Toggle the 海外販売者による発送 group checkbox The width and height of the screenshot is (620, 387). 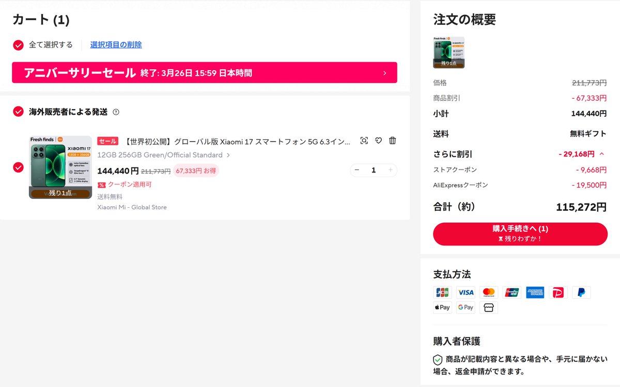[19, 112]
